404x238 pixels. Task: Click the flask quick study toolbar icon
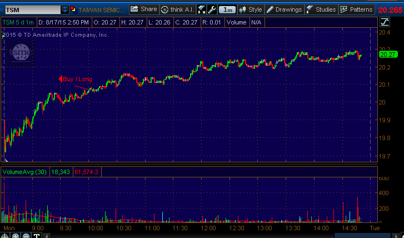pos(201,10)
